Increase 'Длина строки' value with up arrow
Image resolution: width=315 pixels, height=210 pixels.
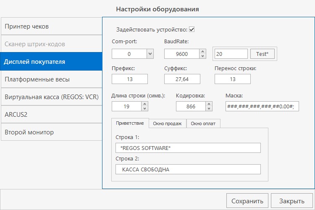(x=145, y=105)
